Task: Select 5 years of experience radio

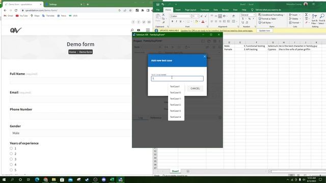Action: pos(11,170)
